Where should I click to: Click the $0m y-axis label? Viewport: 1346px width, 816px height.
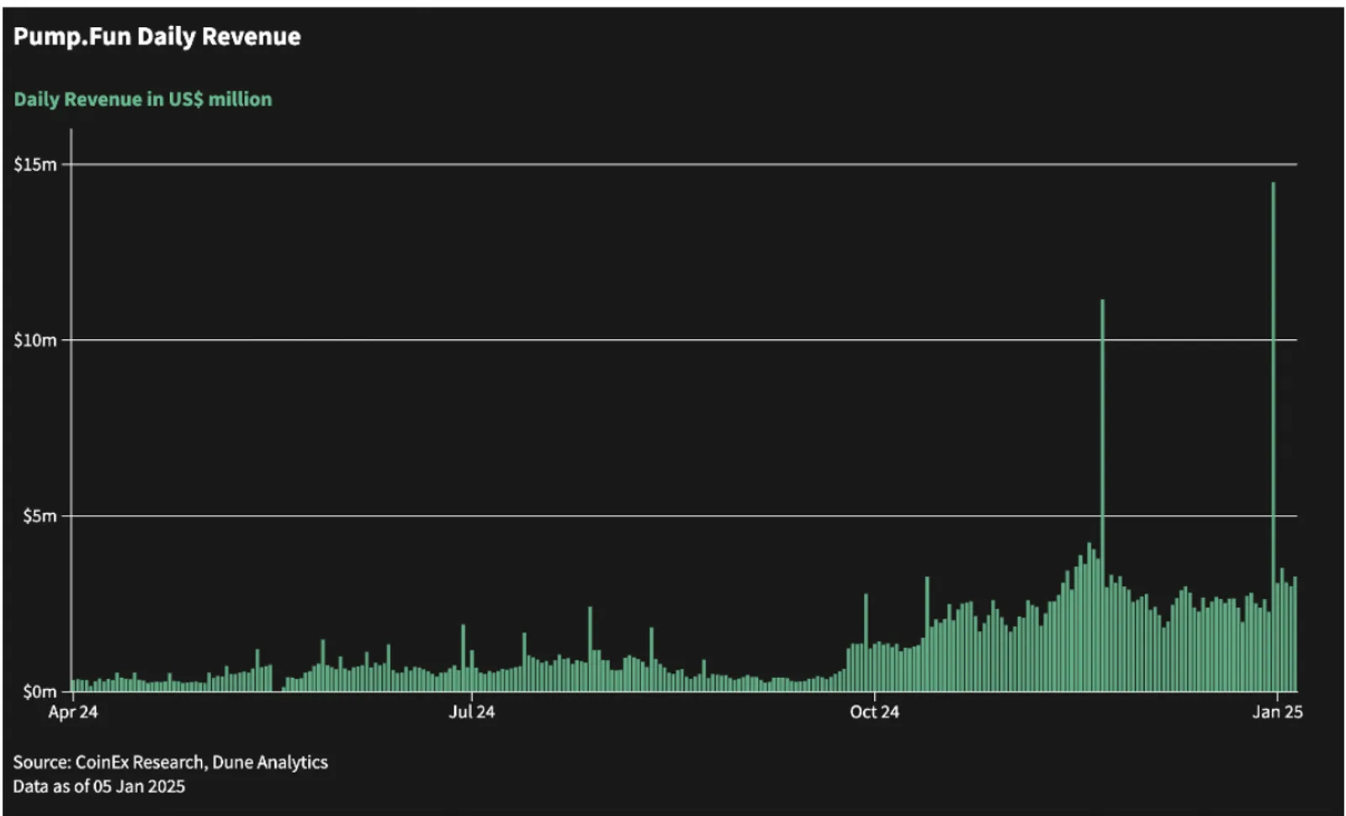click(x=40, y=691)
